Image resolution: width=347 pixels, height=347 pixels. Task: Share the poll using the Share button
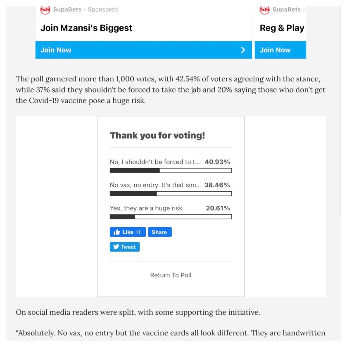tap(159, 232)
